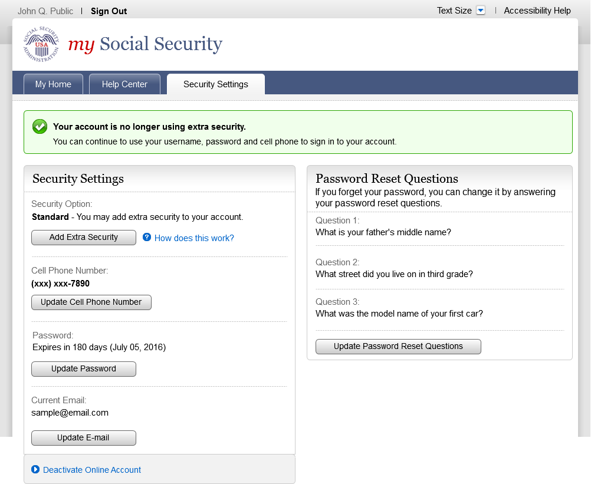Click the John Q. Public username
The width and height of the screenshot is (591, 484).
(x=45, y=11)
